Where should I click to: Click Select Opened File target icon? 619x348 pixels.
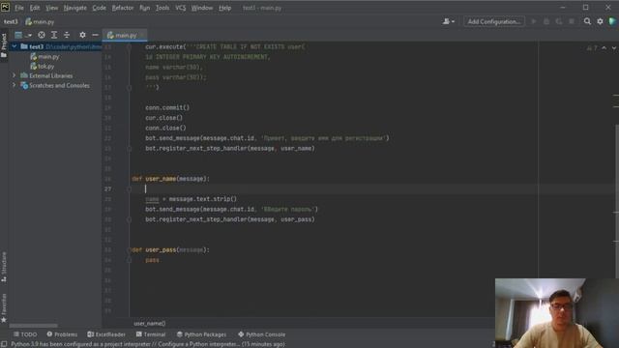(42, 35)
